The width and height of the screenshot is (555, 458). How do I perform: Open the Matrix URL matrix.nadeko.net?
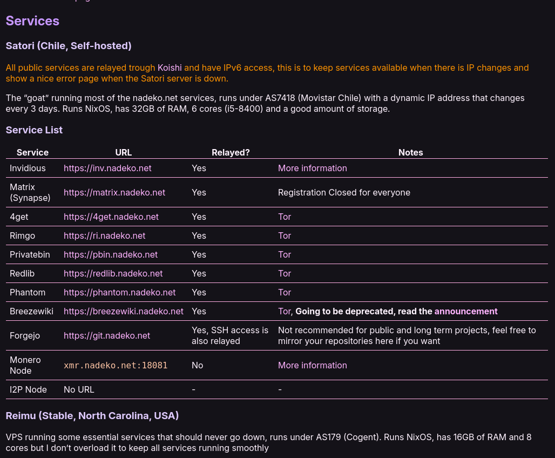pyautogui.click(x=114, y=192)
